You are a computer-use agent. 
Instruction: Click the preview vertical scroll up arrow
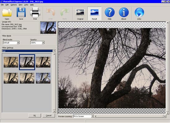(x=168, y=23)
